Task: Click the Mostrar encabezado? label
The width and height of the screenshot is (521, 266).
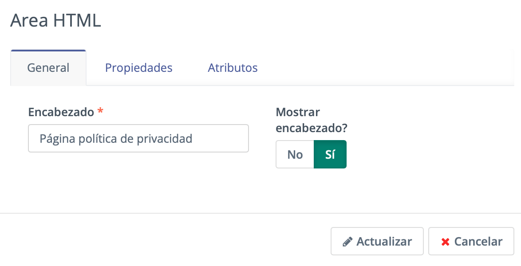Action: [x=312, y=120]
